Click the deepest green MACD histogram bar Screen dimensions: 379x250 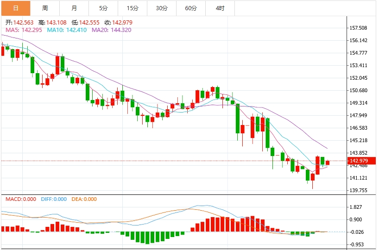coord(147,238)
